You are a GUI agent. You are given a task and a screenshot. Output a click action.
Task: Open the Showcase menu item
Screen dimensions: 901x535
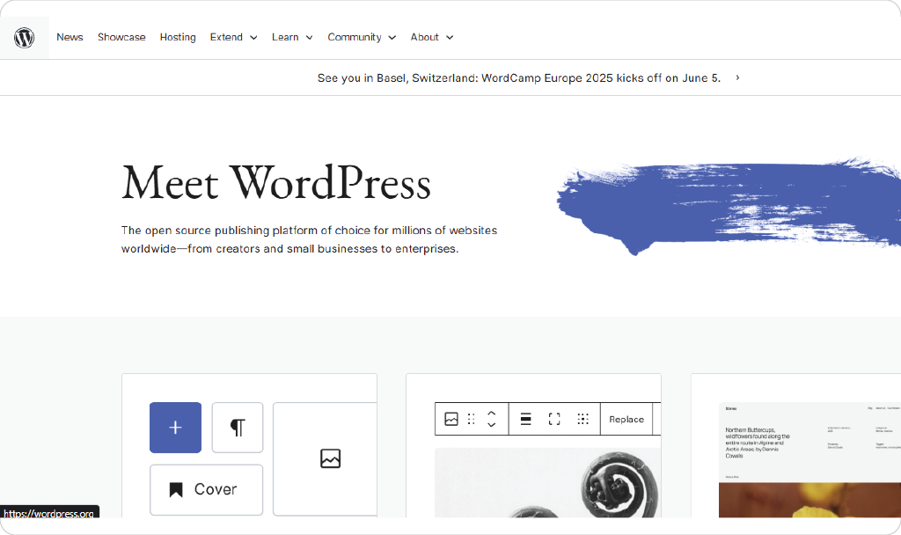click(x=121, y=37)
